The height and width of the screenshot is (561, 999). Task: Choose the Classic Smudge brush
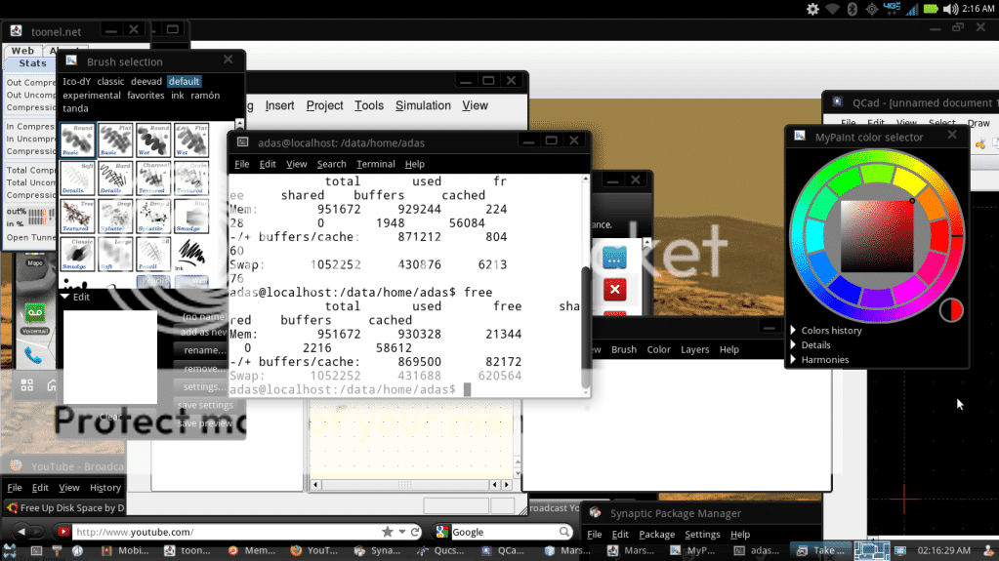click(x=78, y=254)
